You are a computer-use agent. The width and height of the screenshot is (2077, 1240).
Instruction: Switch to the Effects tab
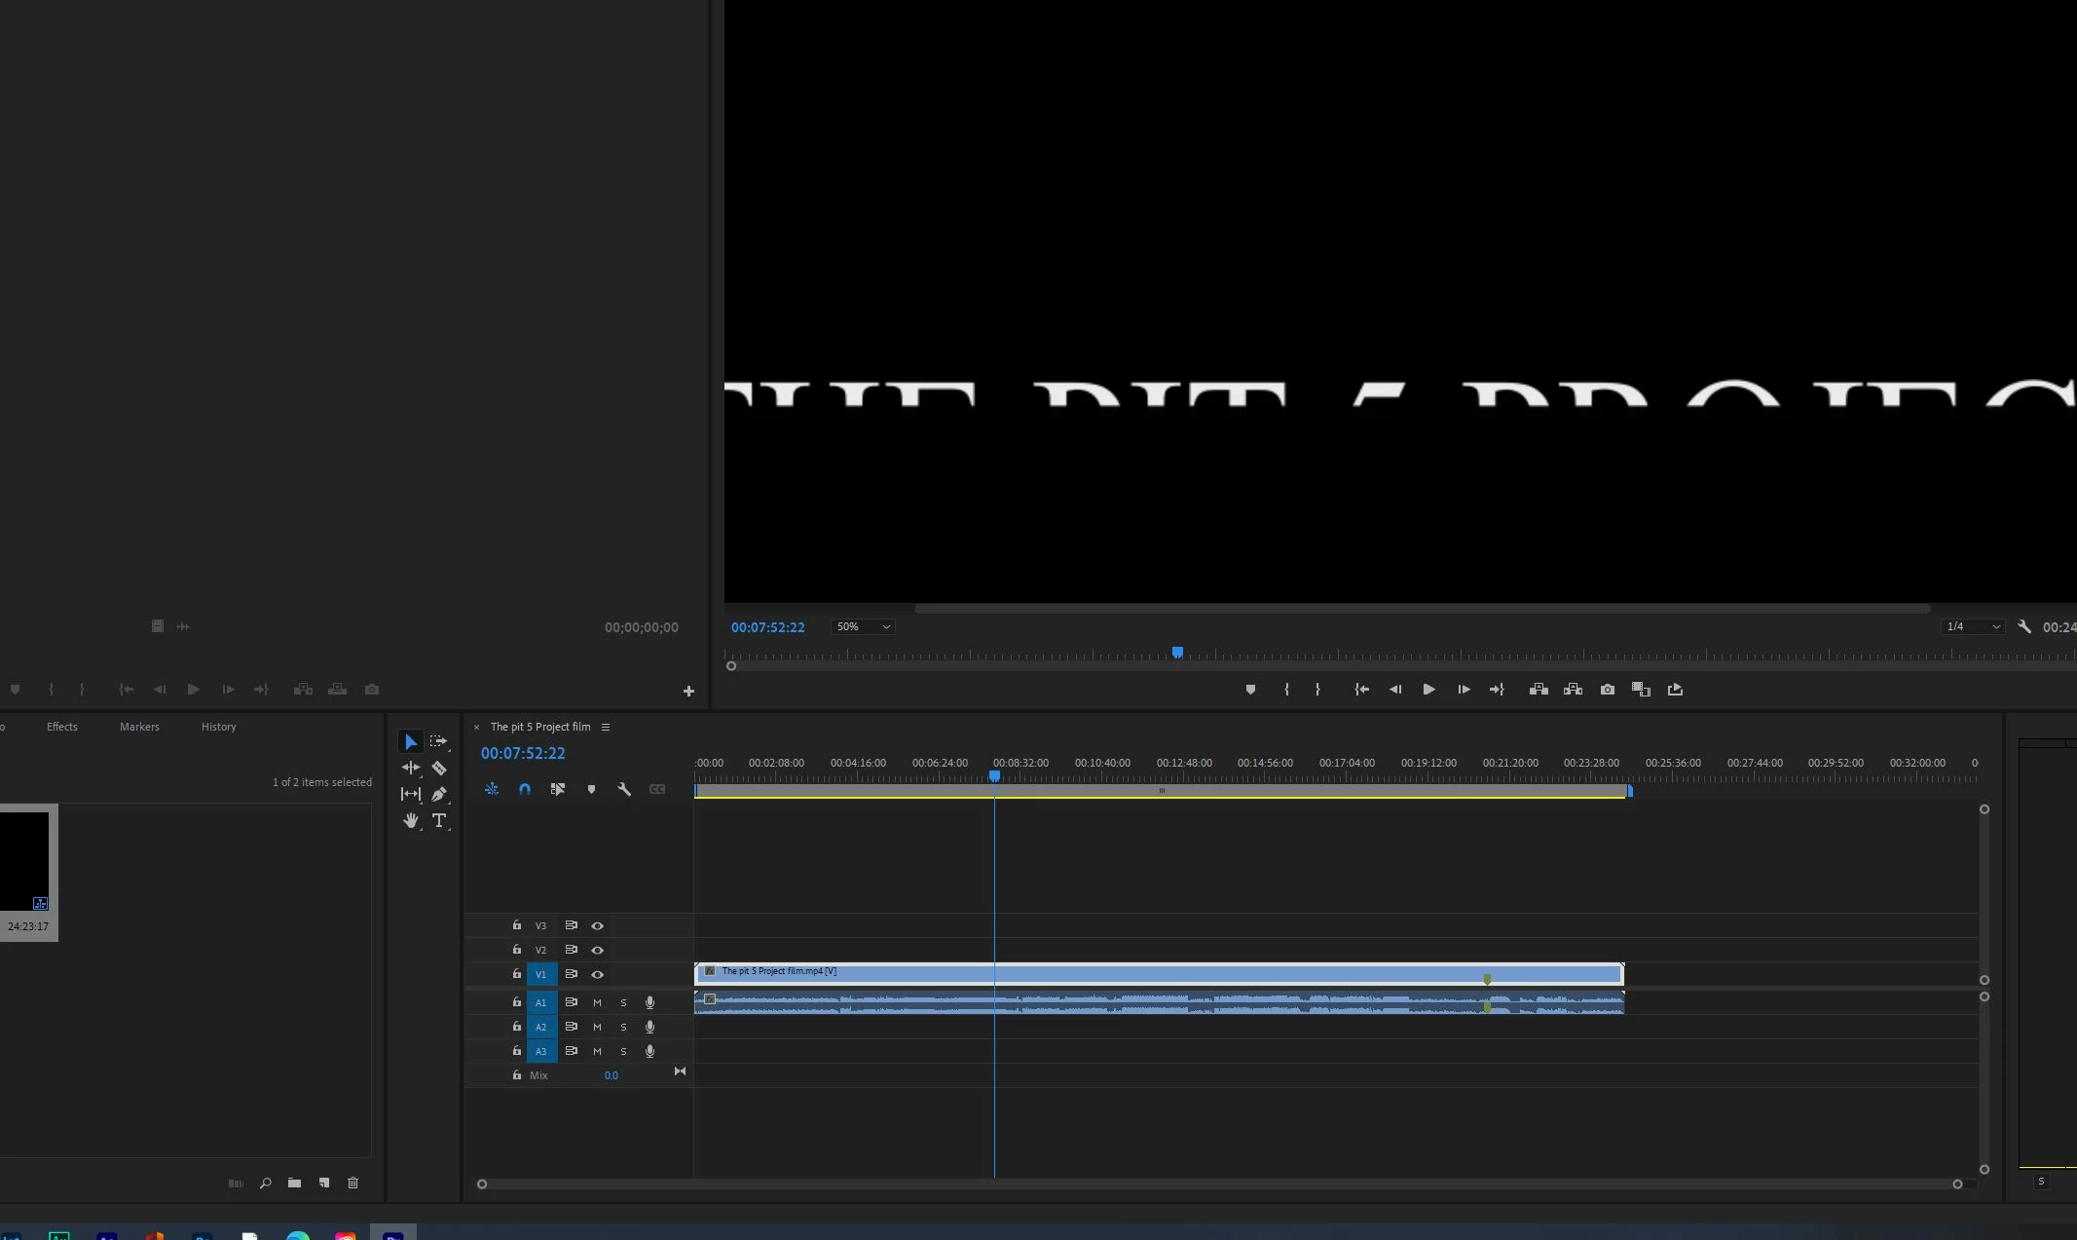pyautogui.click(x=62, y=727)
